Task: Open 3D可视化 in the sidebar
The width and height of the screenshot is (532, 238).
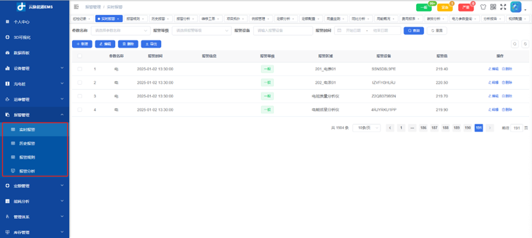Action: (22, 38)
